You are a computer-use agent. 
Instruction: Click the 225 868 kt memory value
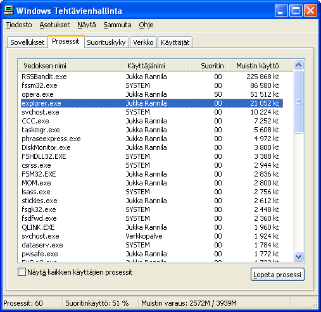coord(263,77)
